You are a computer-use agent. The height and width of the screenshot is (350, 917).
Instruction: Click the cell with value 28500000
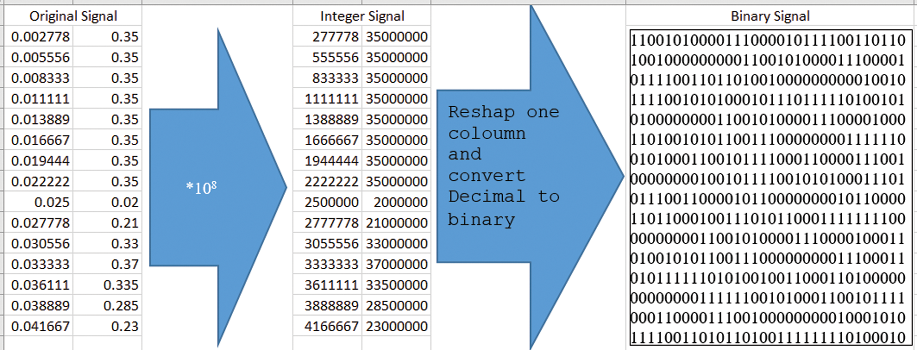coord(396,305)
